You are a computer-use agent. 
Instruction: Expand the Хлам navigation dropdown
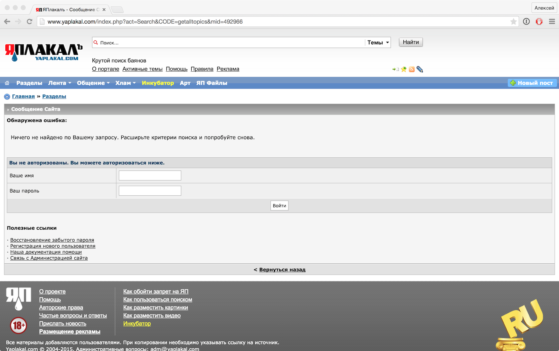point(125,83)
